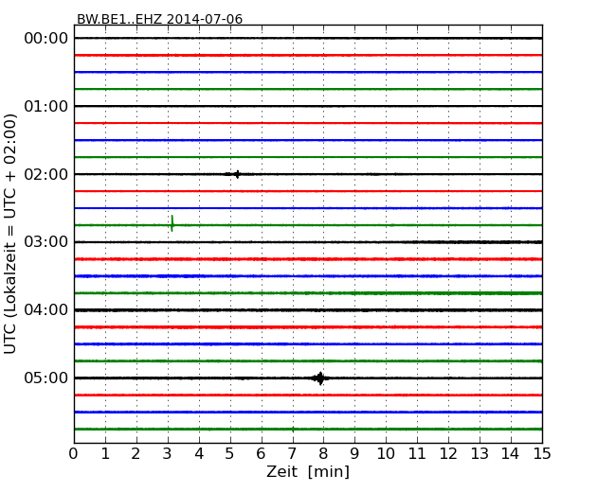The width and height of the screenshot is (616, 492).
Task: Click the 03:00 y-axis time label
Action: pyautogui.click(x=46, y=242)
